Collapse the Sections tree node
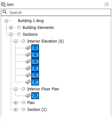 tap(11, 34)
